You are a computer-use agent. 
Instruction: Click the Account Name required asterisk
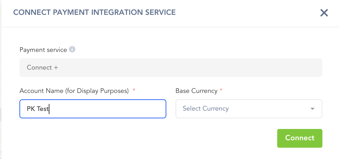pyautogui.click(x=134, y=91)
